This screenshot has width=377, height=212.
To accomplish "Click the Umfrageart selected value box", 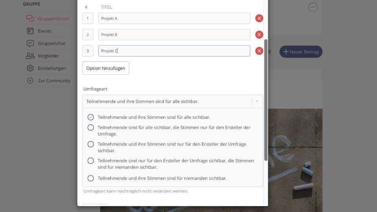I will 173,101.
